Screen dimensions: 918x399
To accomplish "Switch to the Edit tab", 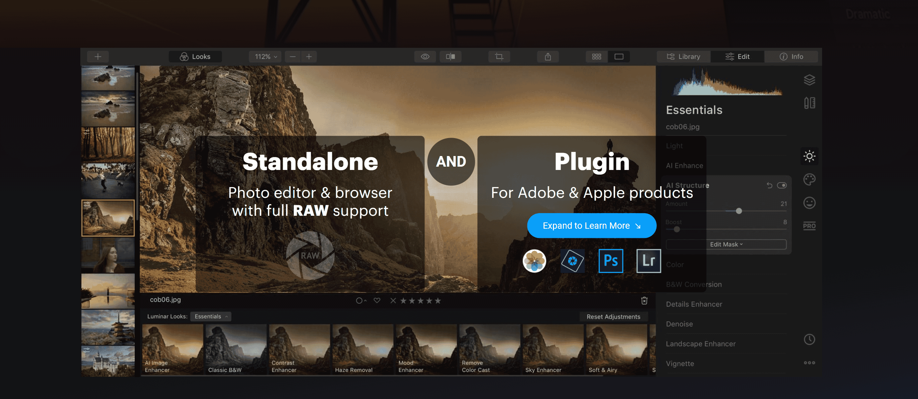I will [x=738, y=57].
